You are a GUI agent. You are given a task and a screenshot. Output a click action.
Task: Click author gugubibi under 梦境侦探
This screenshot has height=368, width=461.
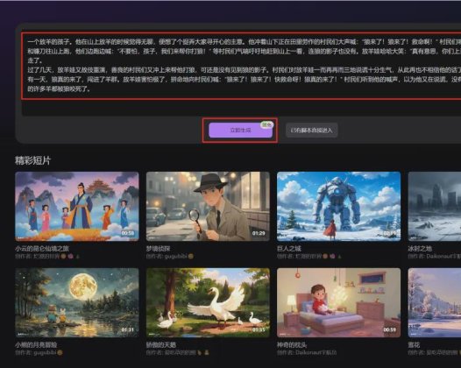[x=175, y=257]
